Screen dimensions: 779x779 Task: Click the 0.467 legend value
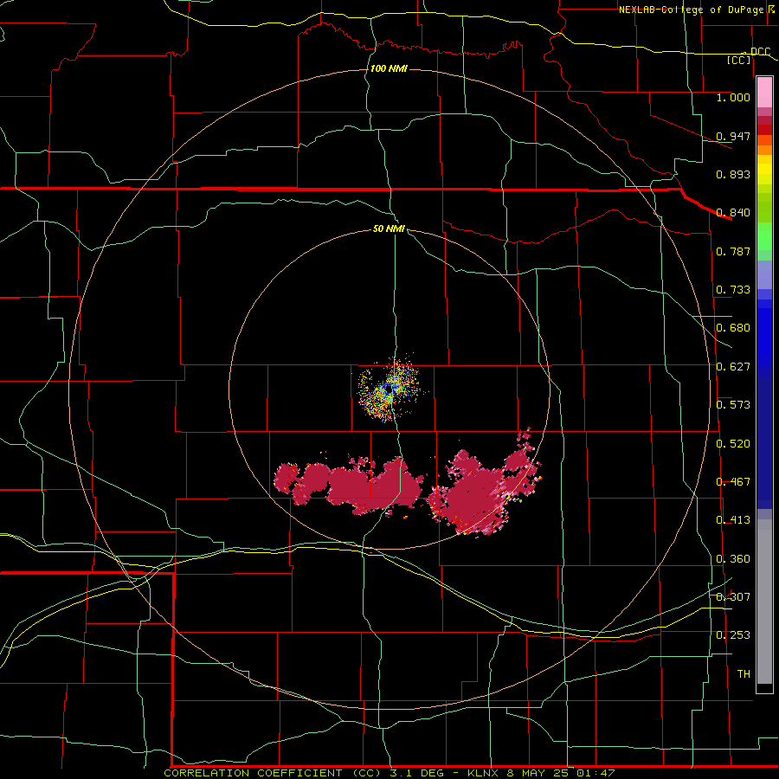coord(733,482)
